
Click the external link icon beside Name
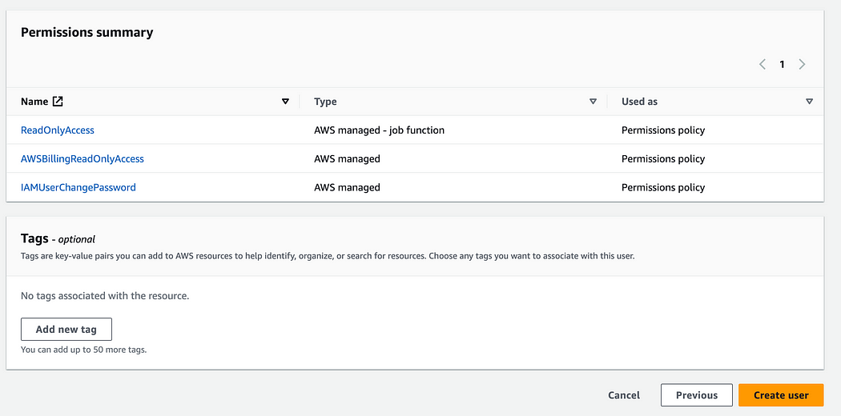point(58,101)
